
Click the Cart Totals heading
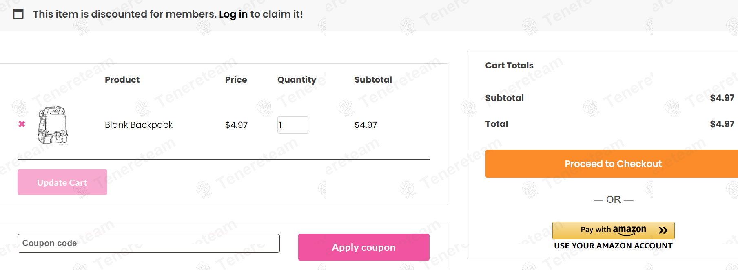coord(509,66)
